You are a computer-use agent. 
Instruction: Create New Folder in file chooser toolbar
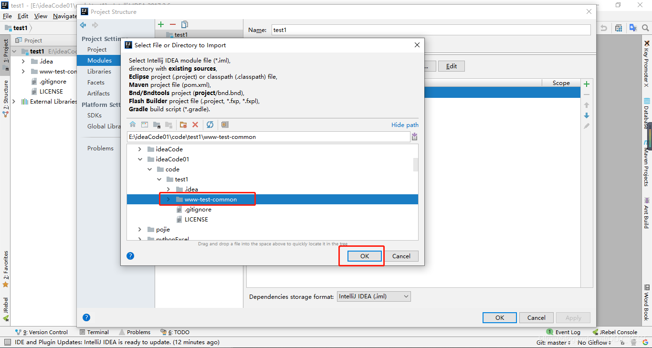pos(183,125)
